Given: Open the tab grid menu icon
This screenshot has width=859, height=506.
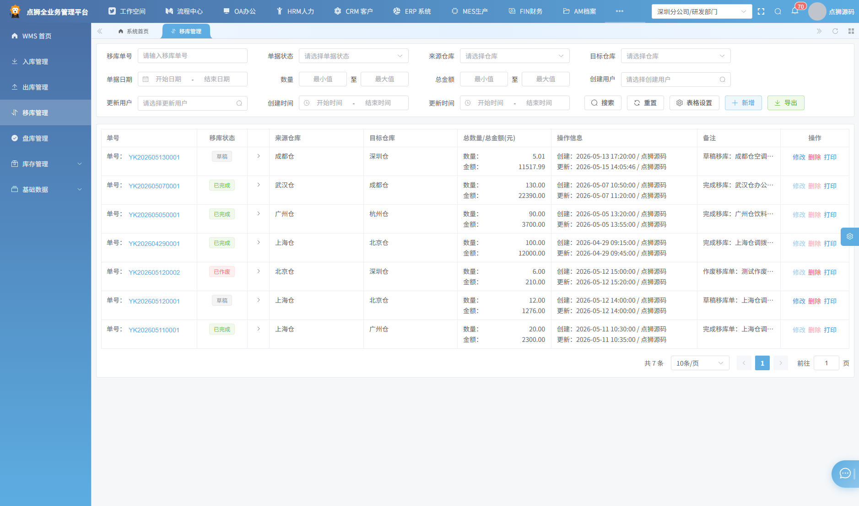Looking at the screenshot, I should pyautogui.click(x=851, y=31).
